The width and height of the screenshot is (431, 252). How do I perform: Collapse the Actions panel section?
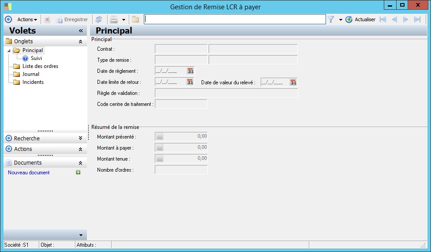point(81,149)
